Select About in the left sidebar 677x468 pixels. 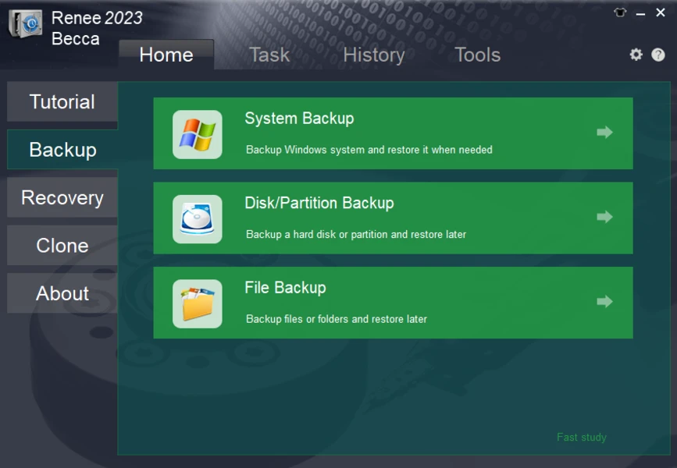[62, 293]
